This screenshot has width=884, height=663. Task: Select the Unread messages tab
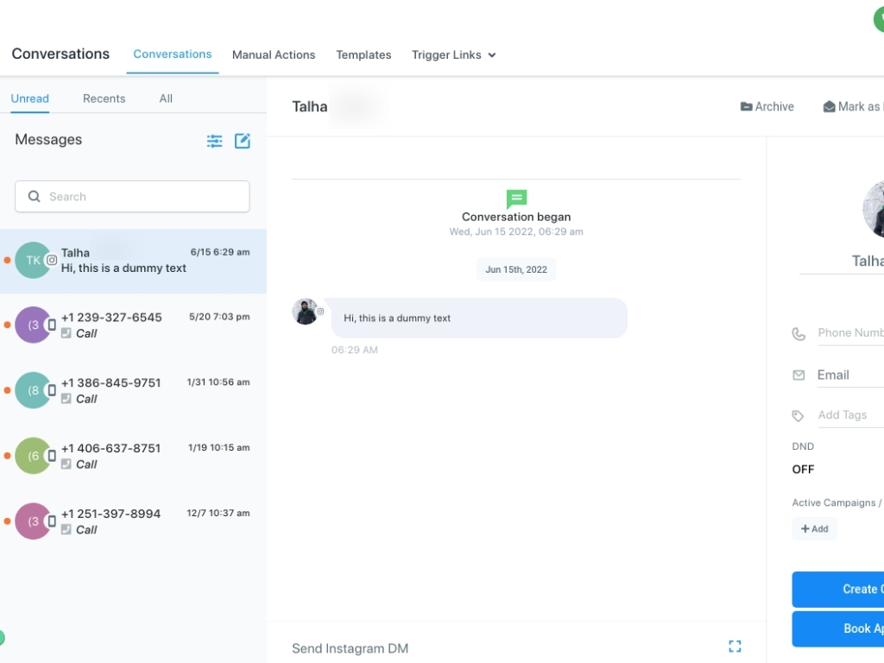(x=30, y=98)
